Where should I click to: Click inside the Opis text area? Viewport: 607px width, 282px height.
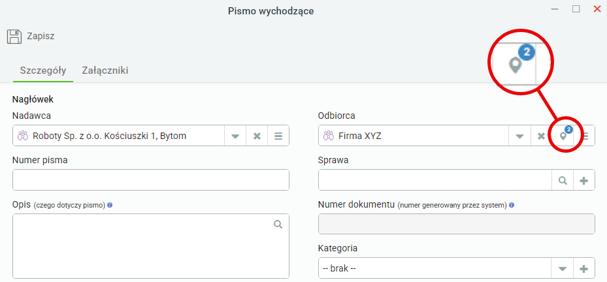click(x=151, y=246)
